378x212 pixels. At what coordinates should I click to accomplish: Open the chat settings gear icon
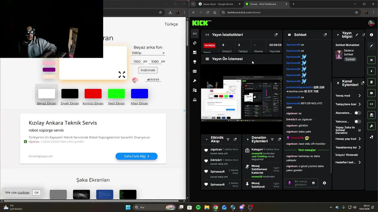[324, 183]
